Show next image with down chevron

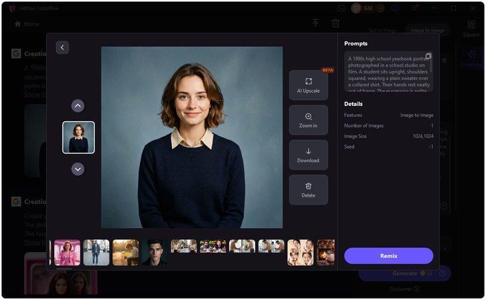[x=78, y=169]
